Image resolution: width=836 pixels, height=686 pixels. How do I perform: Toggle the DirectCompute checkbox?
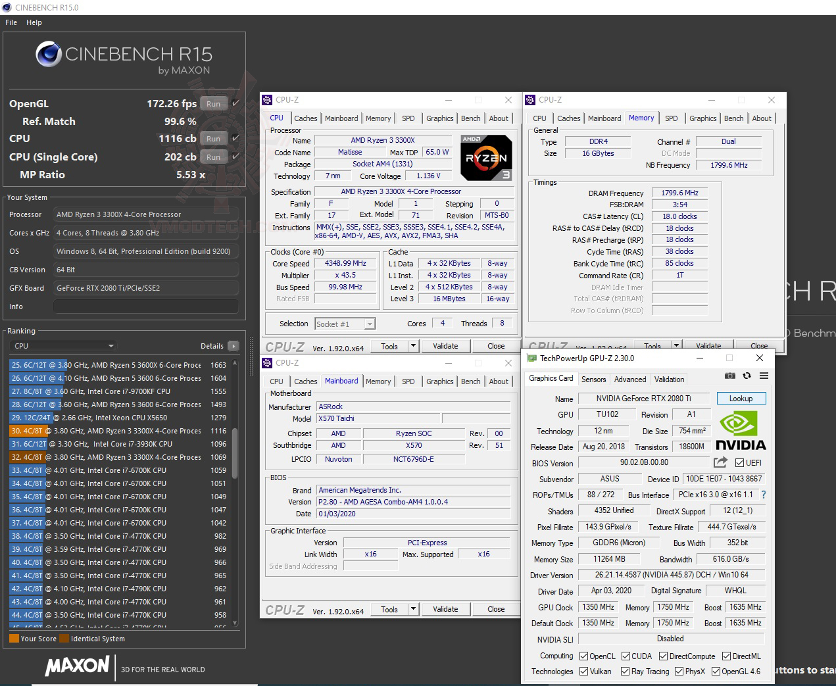pyautogui.click(x=663, y=656)
